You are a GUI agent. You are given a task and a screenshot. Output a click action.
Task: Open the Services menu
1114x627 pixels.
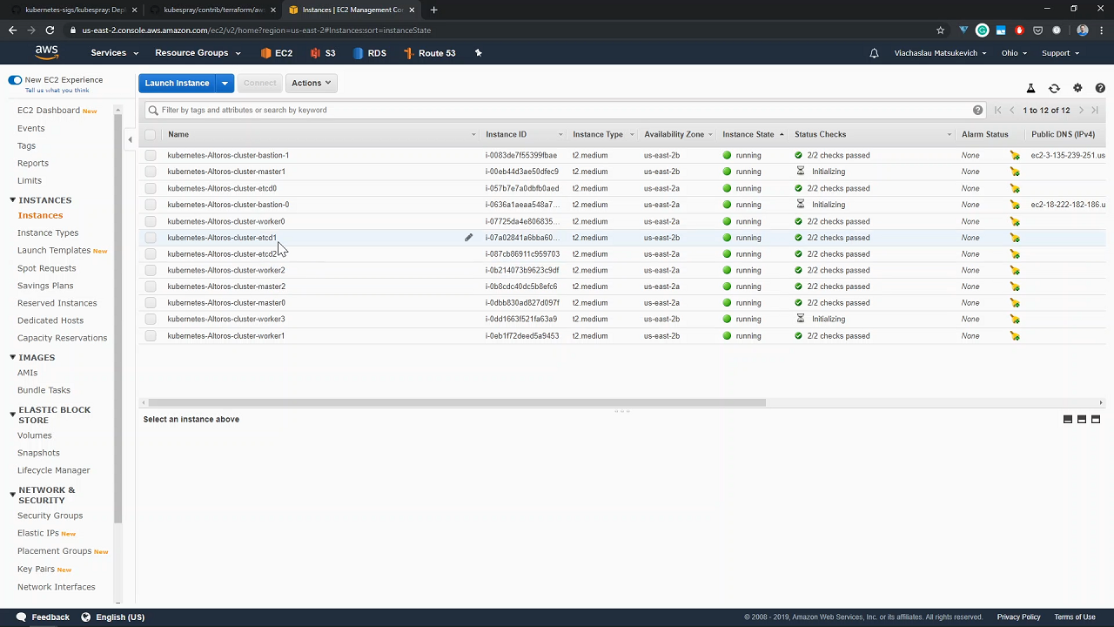click(115, 53)
